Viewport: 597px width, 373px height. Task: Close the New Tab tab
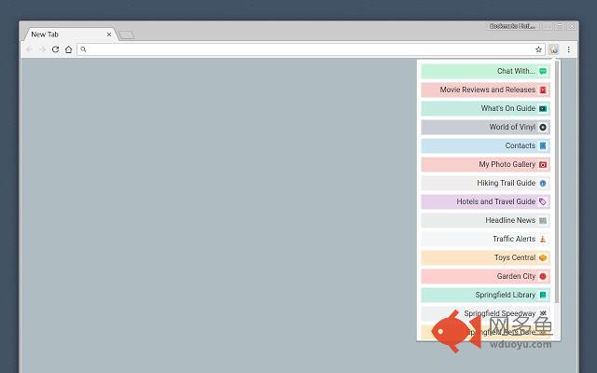tap(109, 35)
